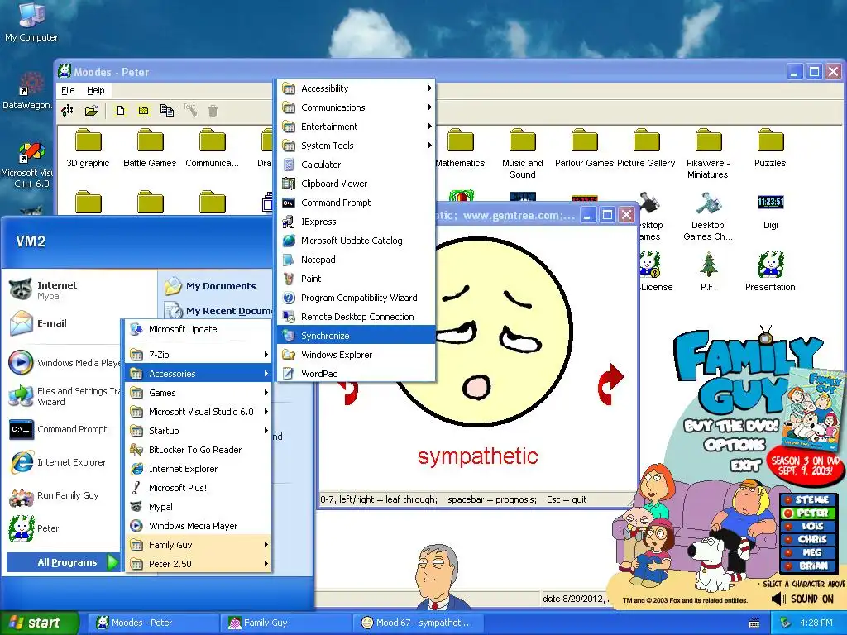
Task: Open the File menu in Moodes window
Action: coord(68,90)
